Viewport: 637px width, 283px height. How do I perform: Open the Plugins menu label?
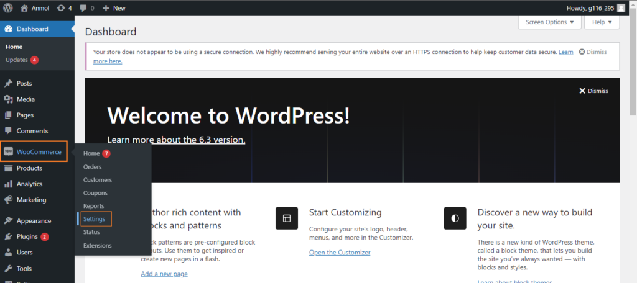[x=27, y=237]
